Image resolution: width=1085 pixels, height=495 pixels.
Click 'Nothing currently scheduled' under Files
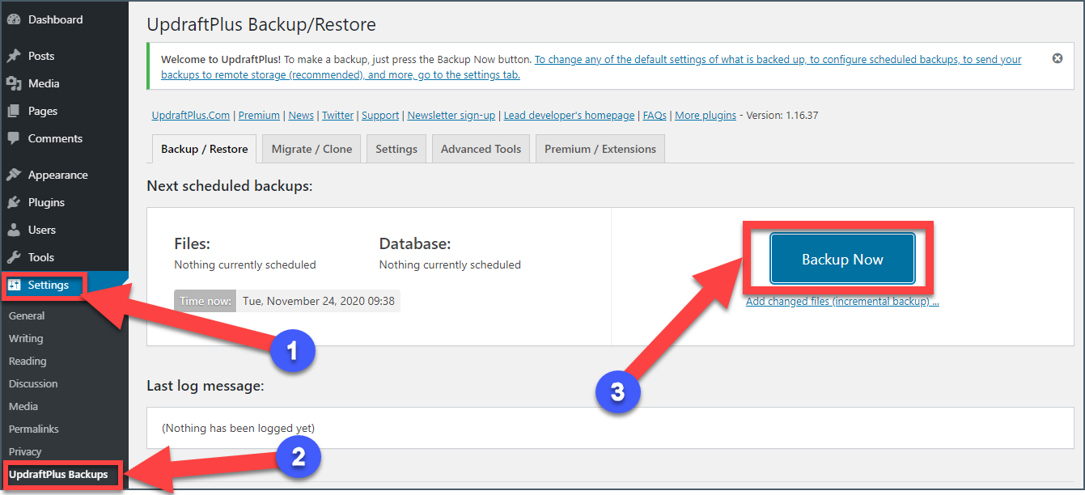(x=245, y=264)
